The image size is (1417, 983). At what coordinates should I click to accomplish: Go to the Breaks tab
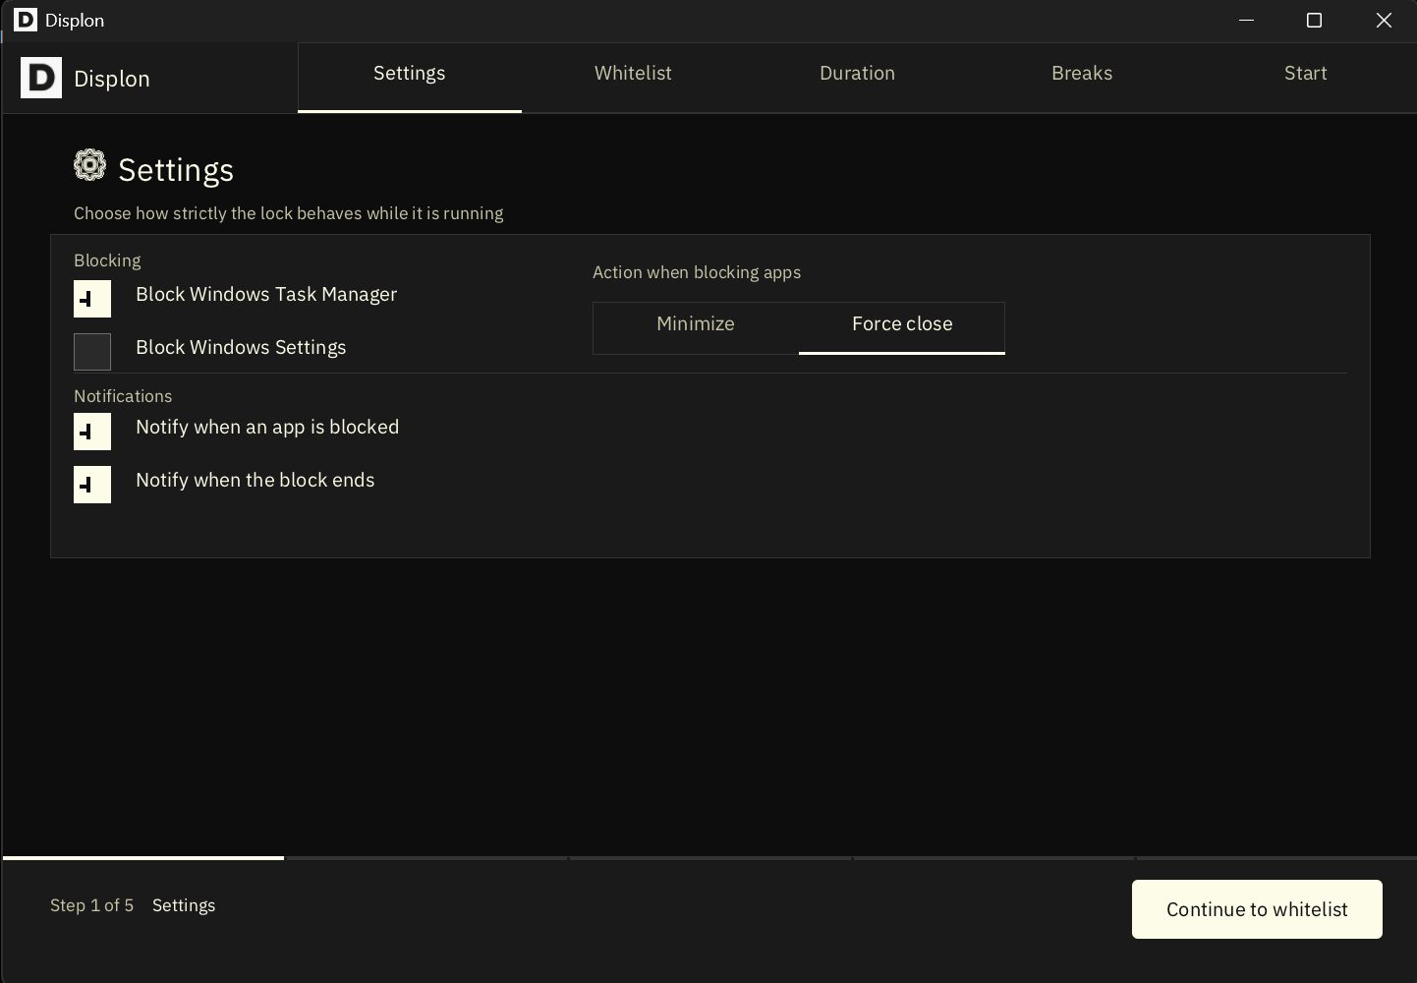(1082, 77)
